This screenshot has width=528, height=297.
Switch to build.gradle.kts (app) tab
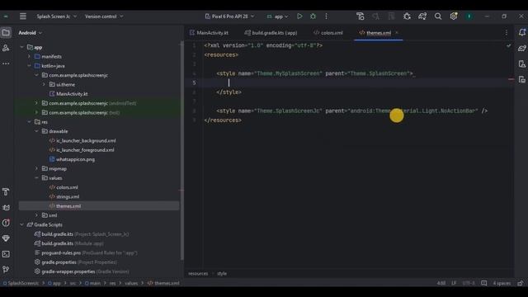271,33
